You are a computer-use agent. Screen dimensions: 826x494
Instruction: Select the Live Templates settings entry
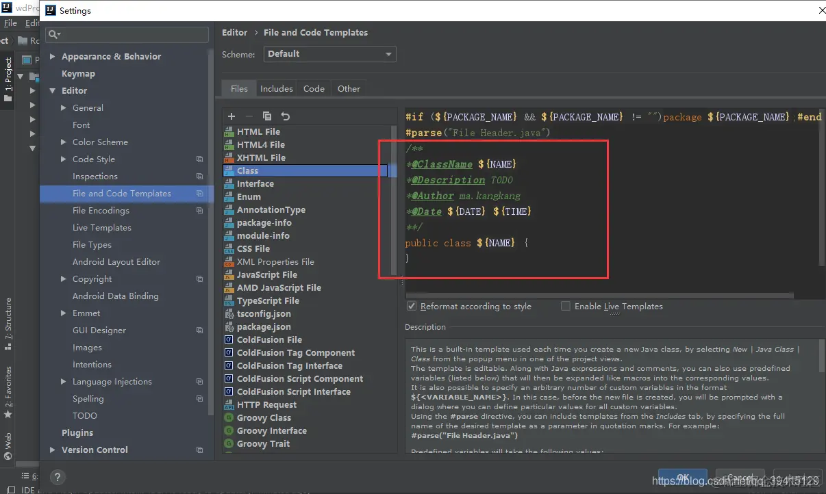(x=102, y=228)
